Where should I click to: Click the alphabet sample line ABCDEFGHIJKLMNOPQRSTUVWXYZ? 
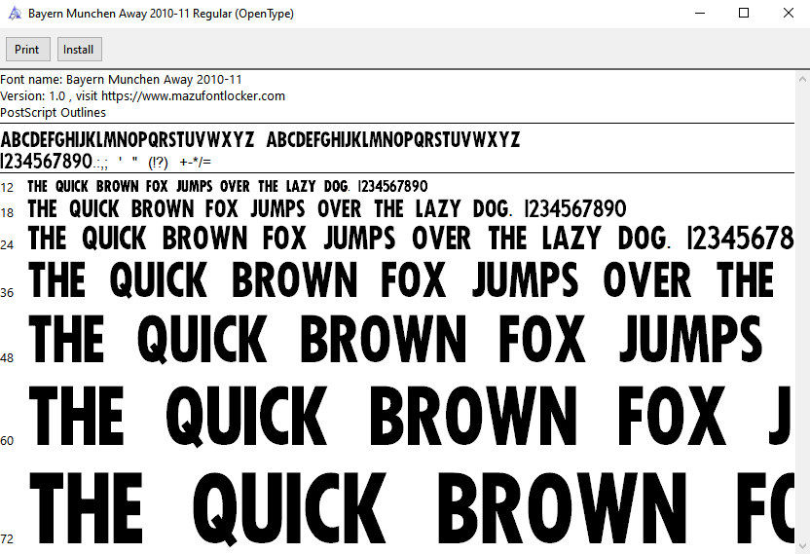[260, 139]
